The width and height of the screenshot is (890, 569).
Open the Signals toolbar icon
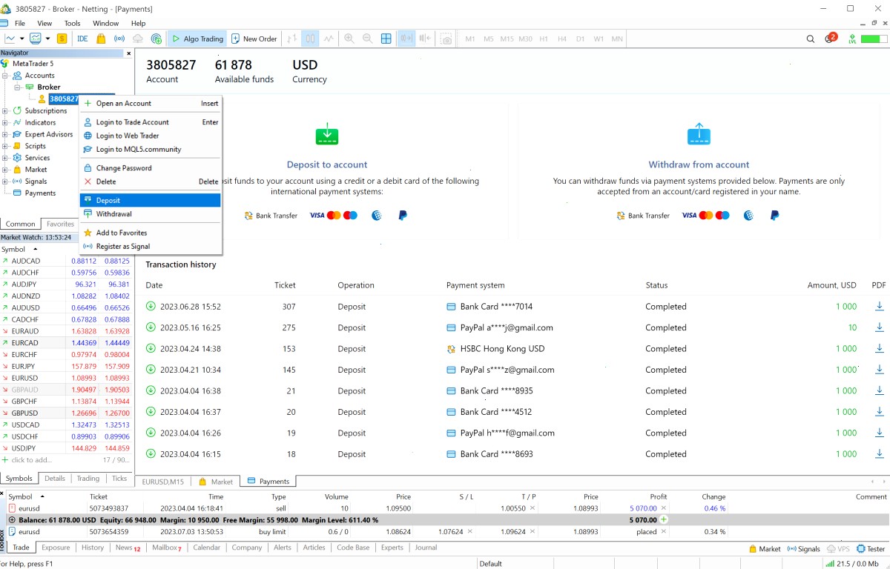click(119, 39)
